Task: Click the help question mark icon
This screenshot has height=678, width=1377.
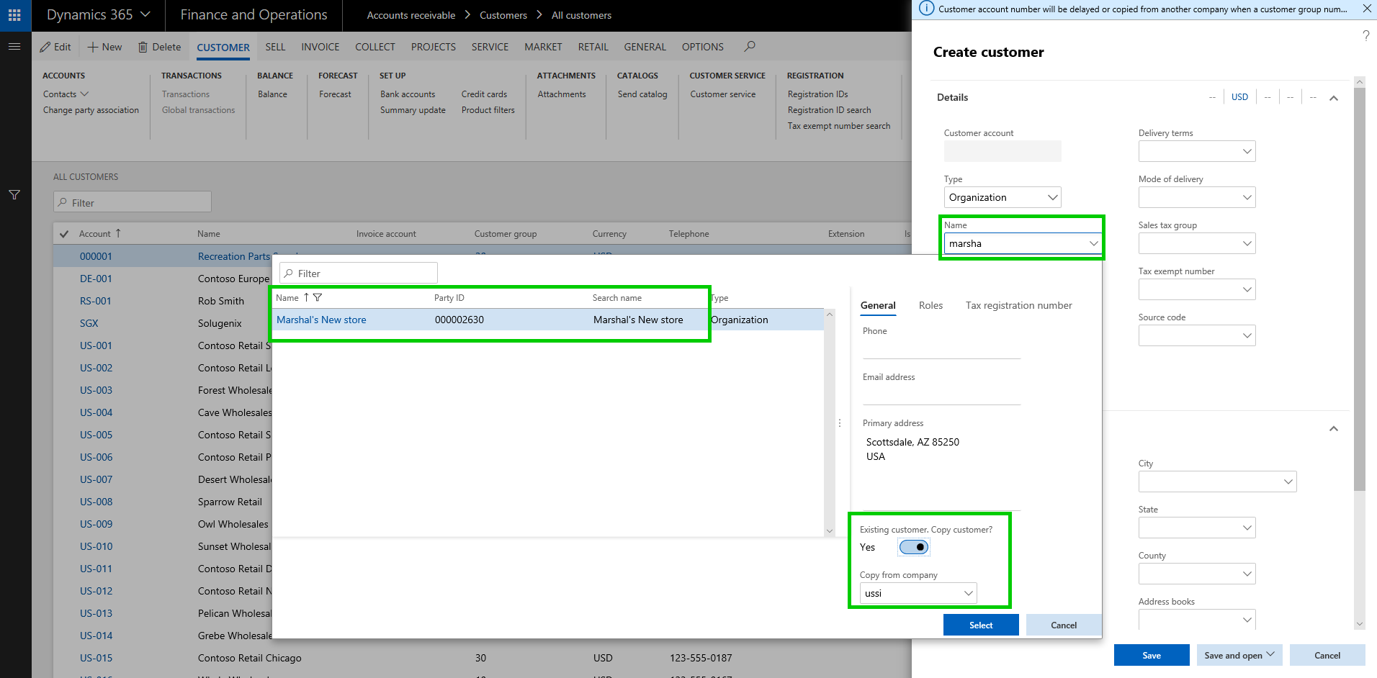Action: (1365, 36)
